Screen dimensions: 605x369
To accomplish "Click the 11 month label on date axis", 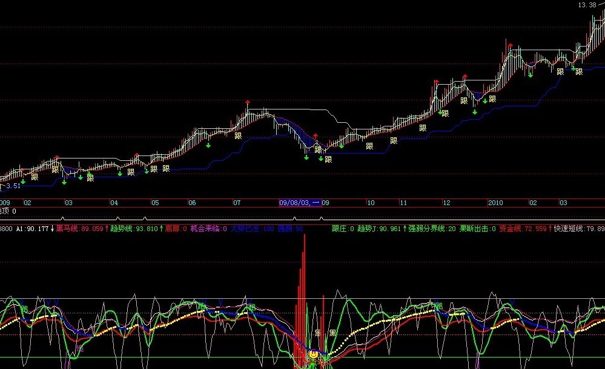I will pyautogui.click(x=403, y=203).
